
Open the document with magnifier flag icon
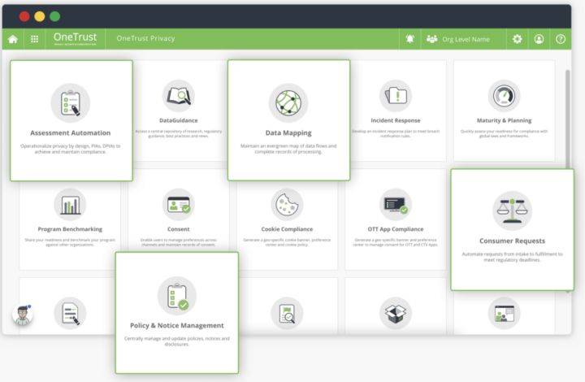(287, 313)
